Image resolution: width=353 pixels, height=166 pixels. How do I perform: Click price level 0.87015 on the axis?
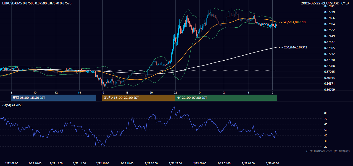(329, 72)
